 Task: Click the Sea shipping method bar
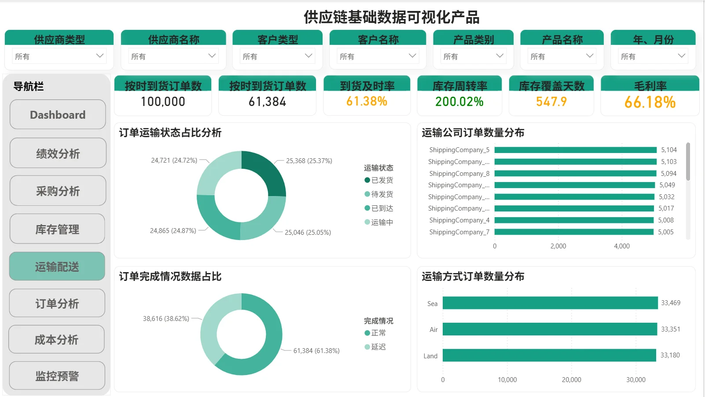pos(550,303)
